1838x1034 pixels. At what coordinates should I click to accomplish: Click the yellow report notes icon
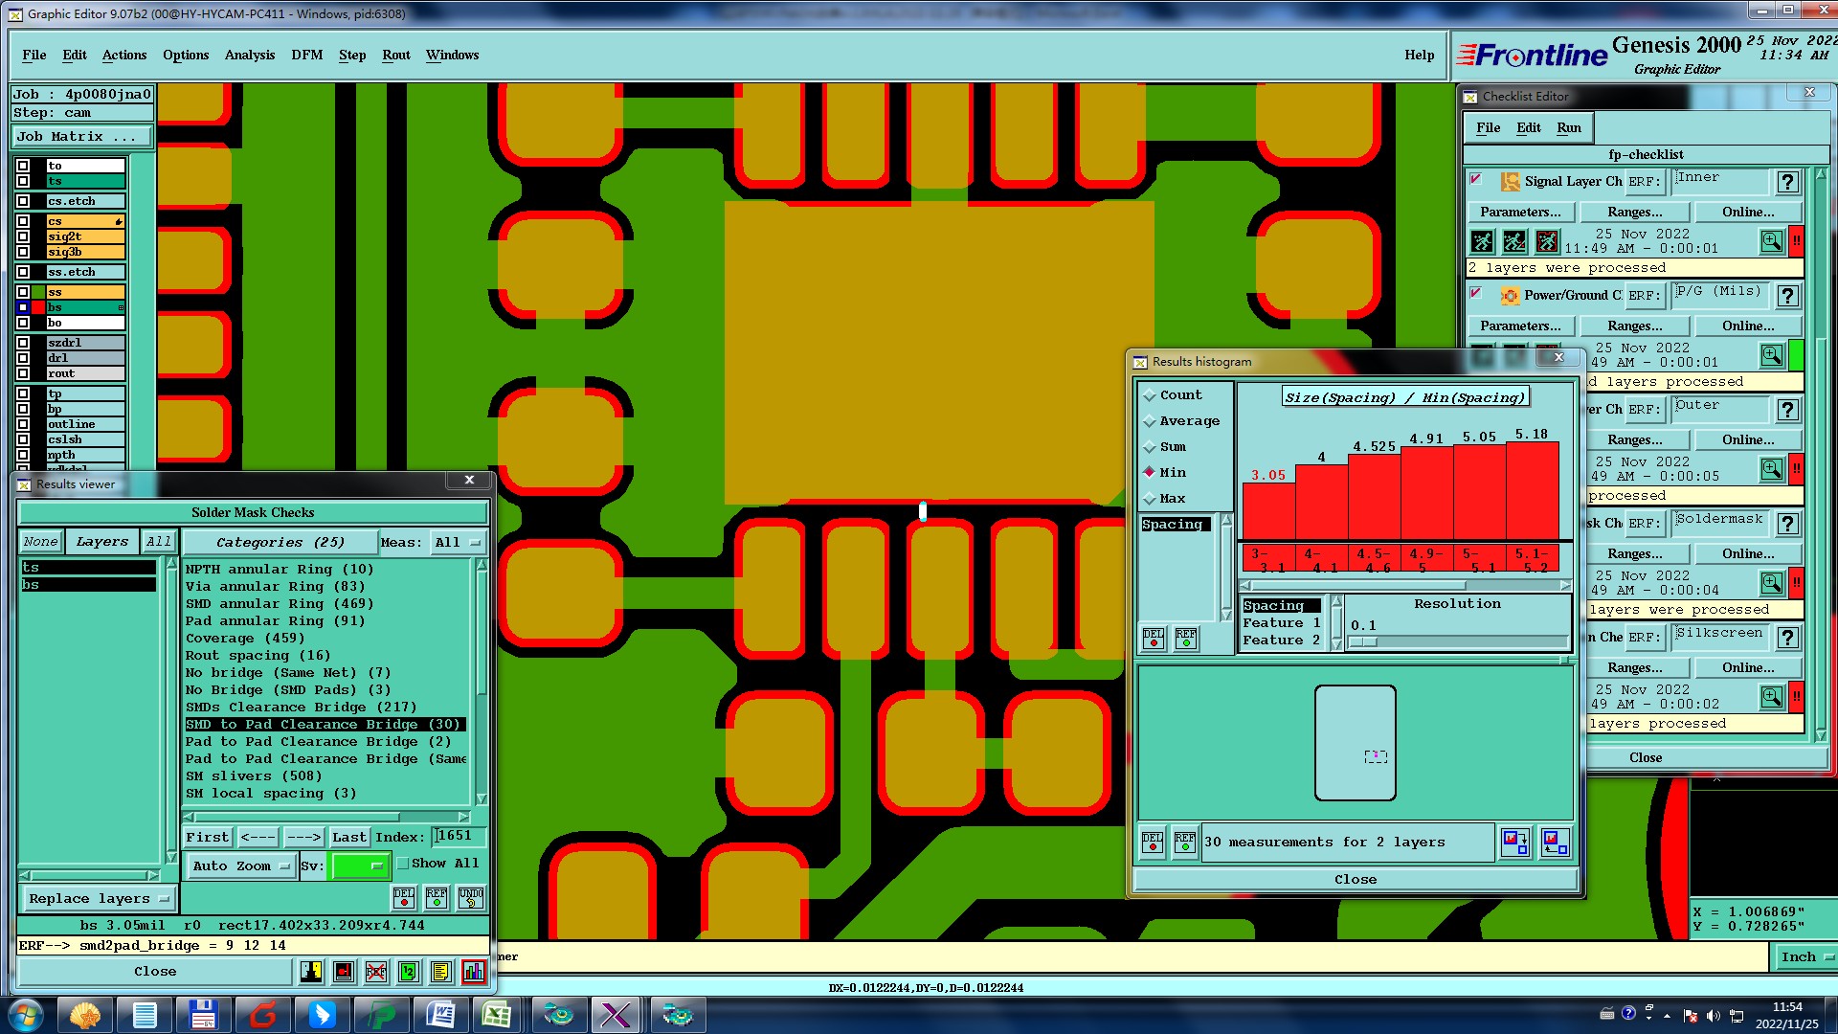coord(440,973)
